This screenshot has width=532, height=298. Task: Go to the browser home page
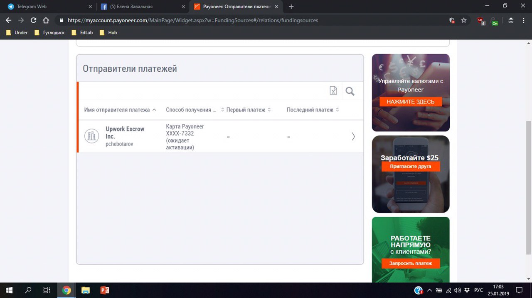46,20
